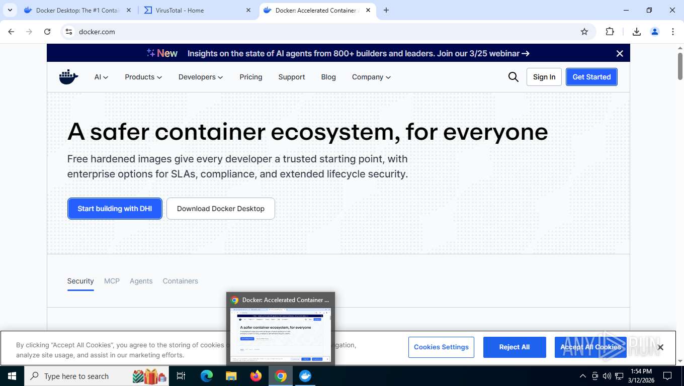Open the Support page
This screenshot has height=386, width=684.
click(x=292, y=77)
